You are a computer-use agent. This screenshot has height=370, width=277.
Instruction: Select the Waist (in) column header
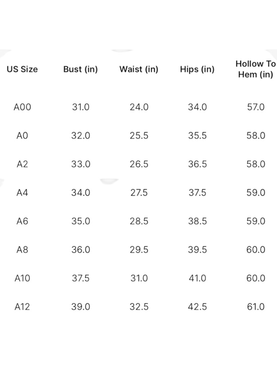(x=139, y=69)
